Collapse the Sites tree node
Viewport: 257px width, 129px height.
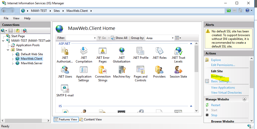click(8, 50)
